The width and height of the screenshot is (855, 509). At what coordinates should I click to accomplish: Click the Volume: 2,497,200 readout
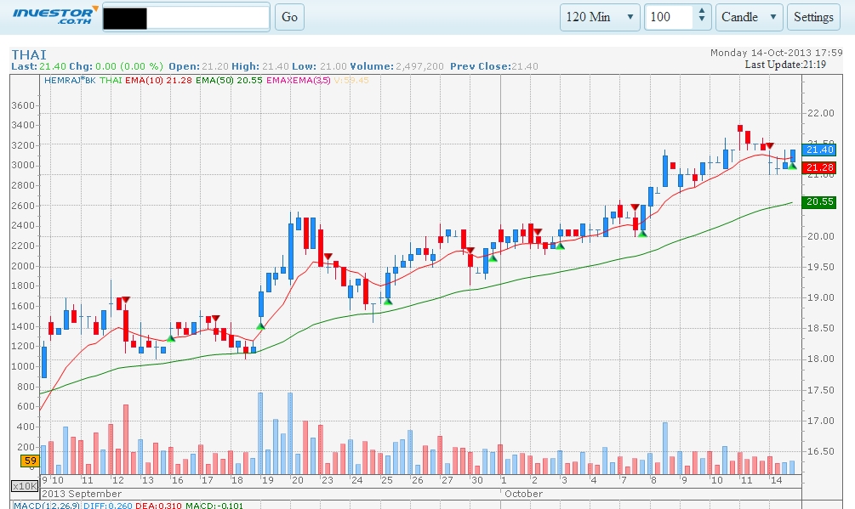(x=397, y=66)
